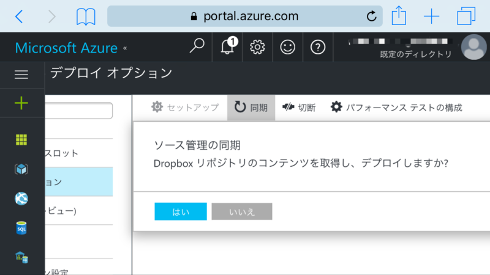Open Safari bookmarks book icon
The image size is (490, 275).
86,16
